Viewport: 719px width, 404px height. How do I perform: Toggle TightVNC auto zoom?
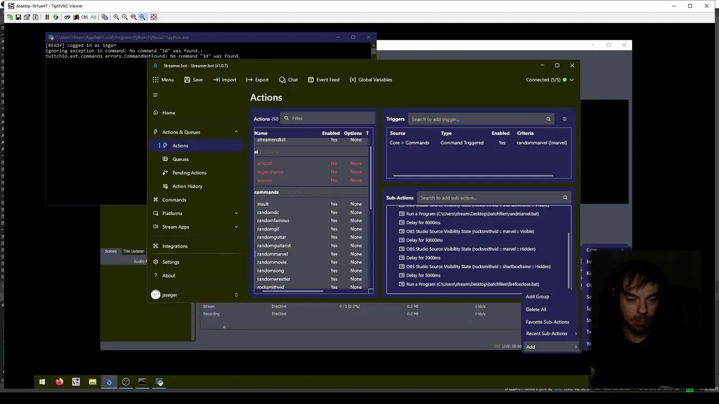[142, 17]
